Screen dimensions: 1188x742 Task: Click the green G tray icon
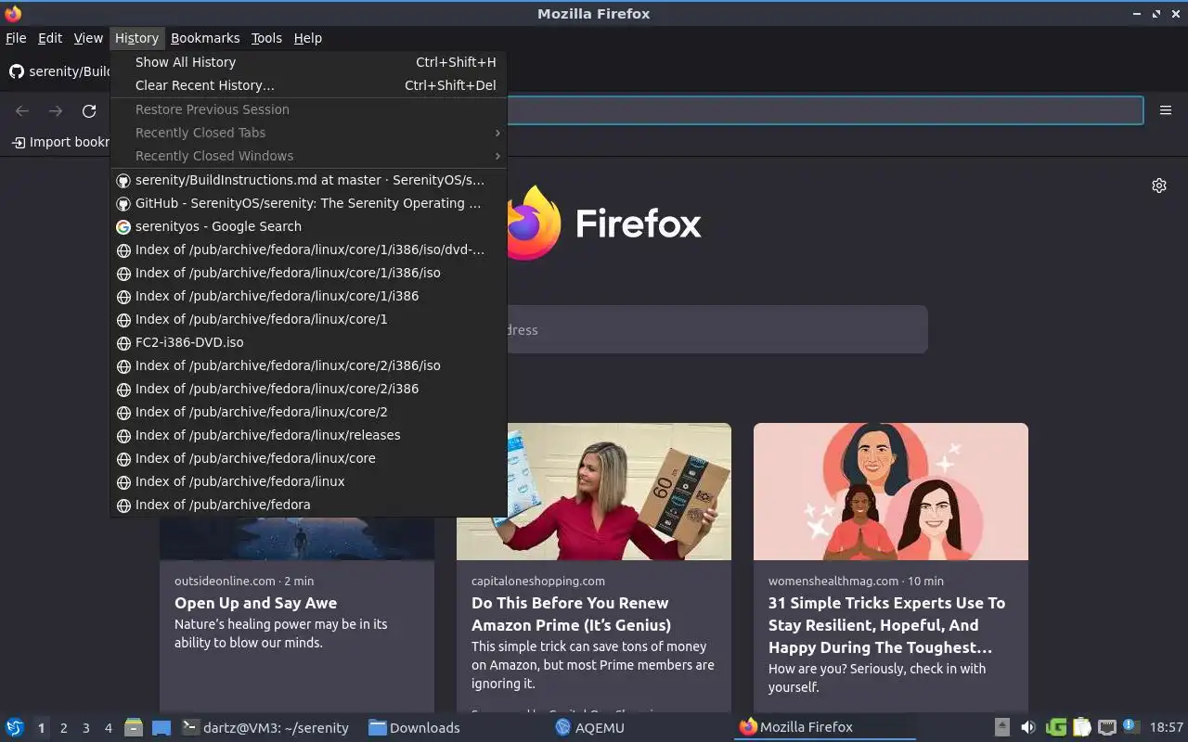pos(1055,727)
